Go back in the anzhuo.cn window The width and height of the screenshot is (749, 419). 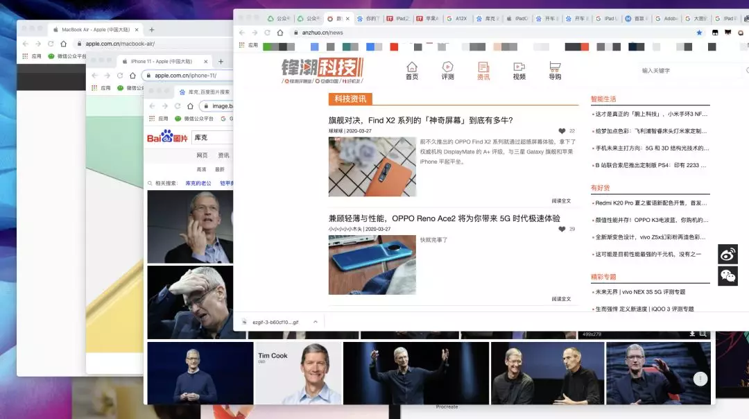point(242,33)
